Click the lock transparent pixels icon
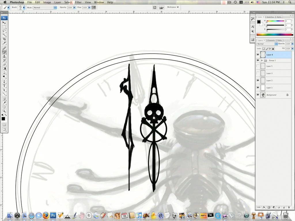This screenshot has height=221, width=295. coord(264,49)
